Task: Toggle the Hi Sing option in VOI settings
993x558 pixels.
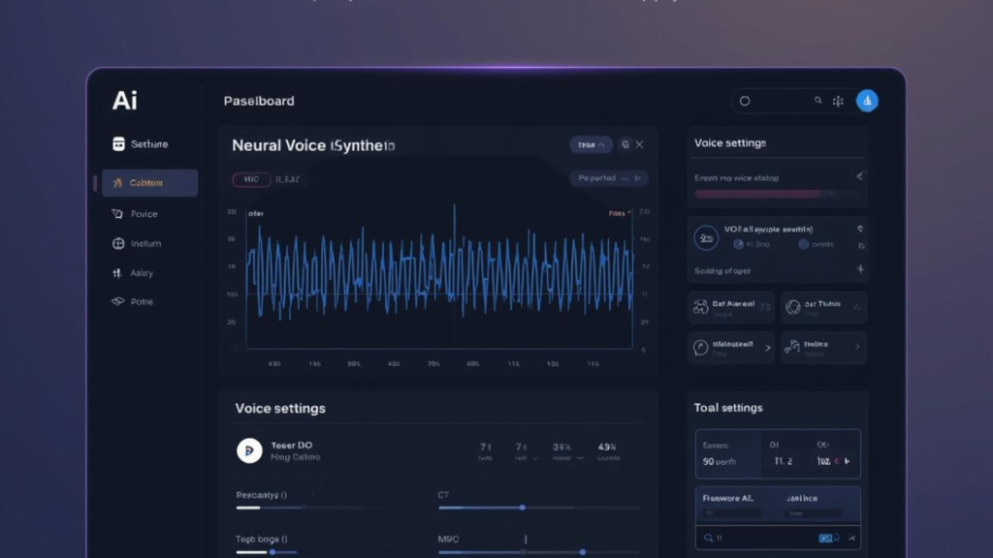Action: point(738,244)
